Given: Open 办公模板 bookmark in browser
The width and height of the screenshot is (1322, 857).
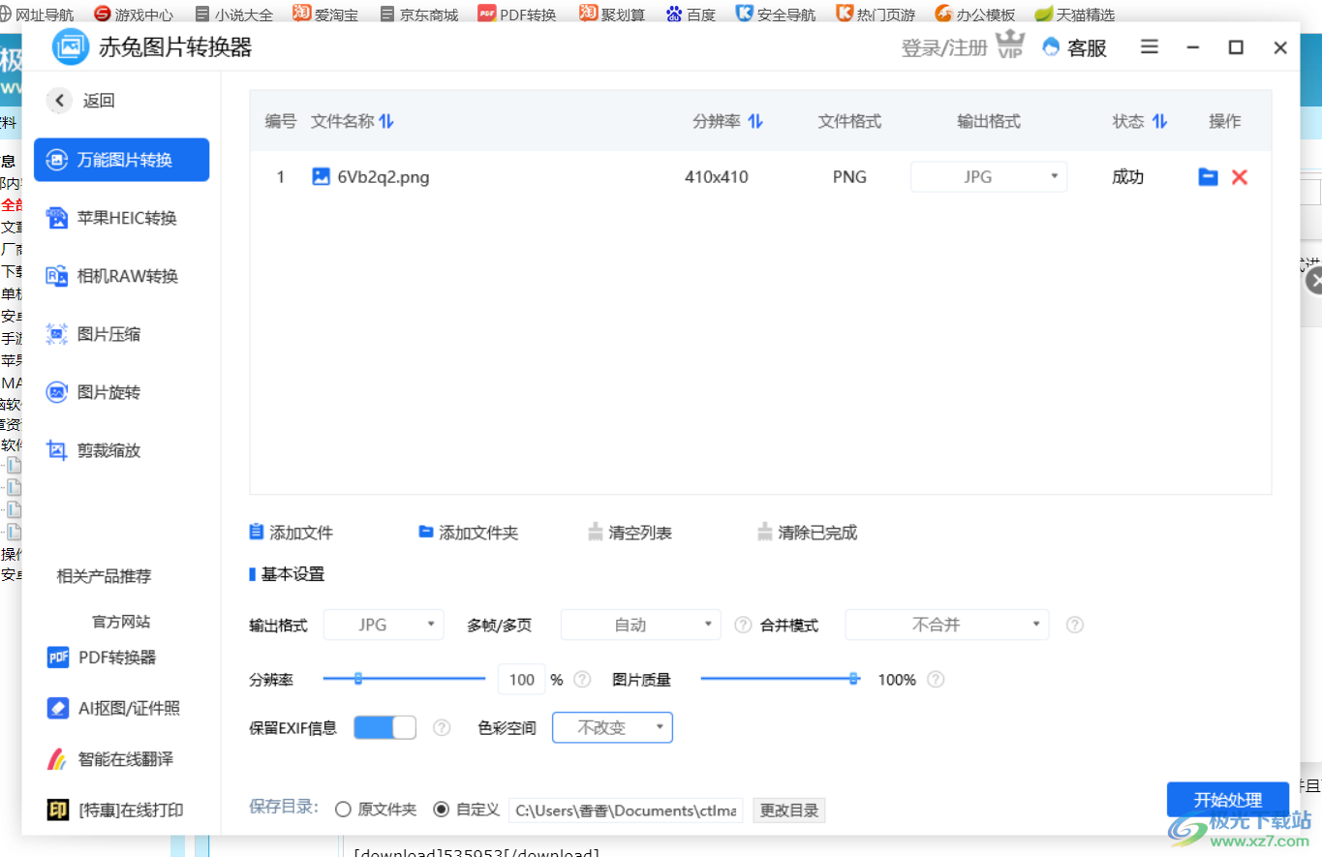Looking at the screenshot, I should coord(975,14).
